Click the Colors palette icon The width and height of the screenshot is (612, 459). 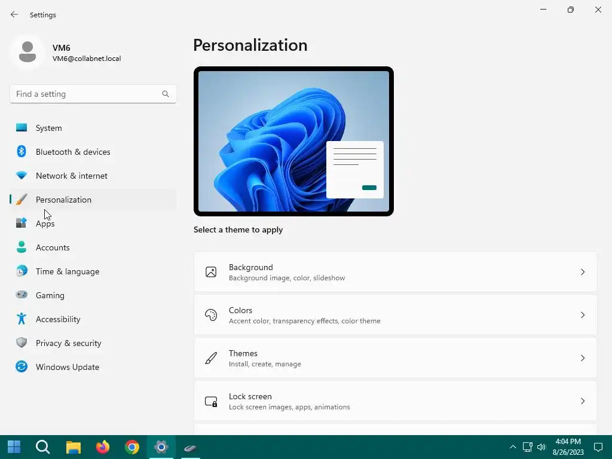coord(211,315)
